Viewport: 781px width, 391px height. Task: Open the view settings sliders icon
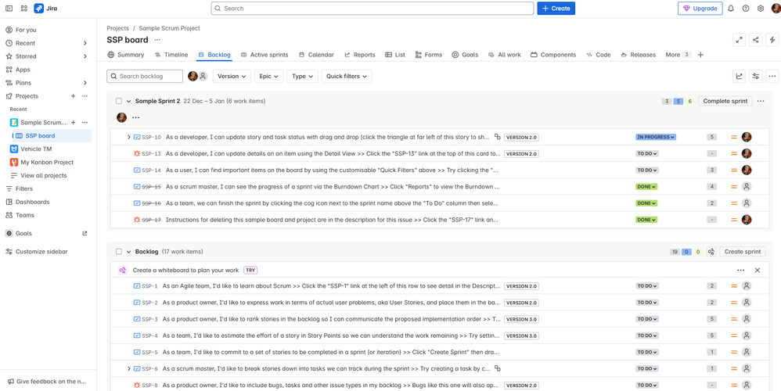(x=756, y=76)
